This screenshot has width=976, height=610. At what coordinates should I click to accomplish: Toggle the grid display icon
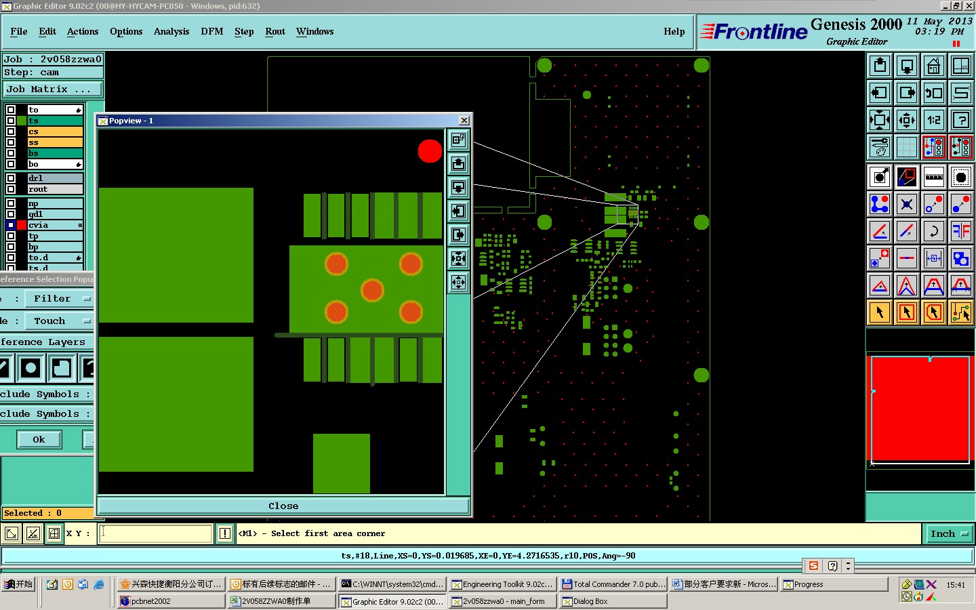pos(907,147)
